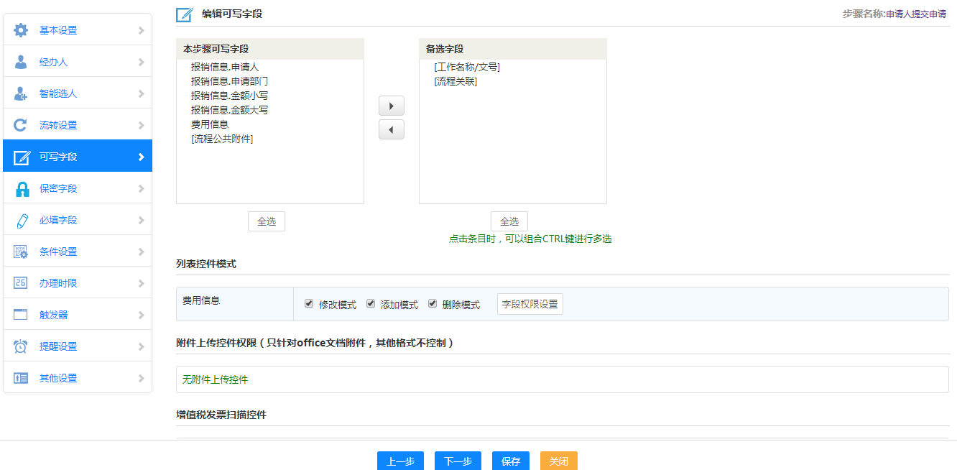Uncheck the 添加模式 checkbox
957x470 pixels.
pyautogui.click(x=371, y=304)
